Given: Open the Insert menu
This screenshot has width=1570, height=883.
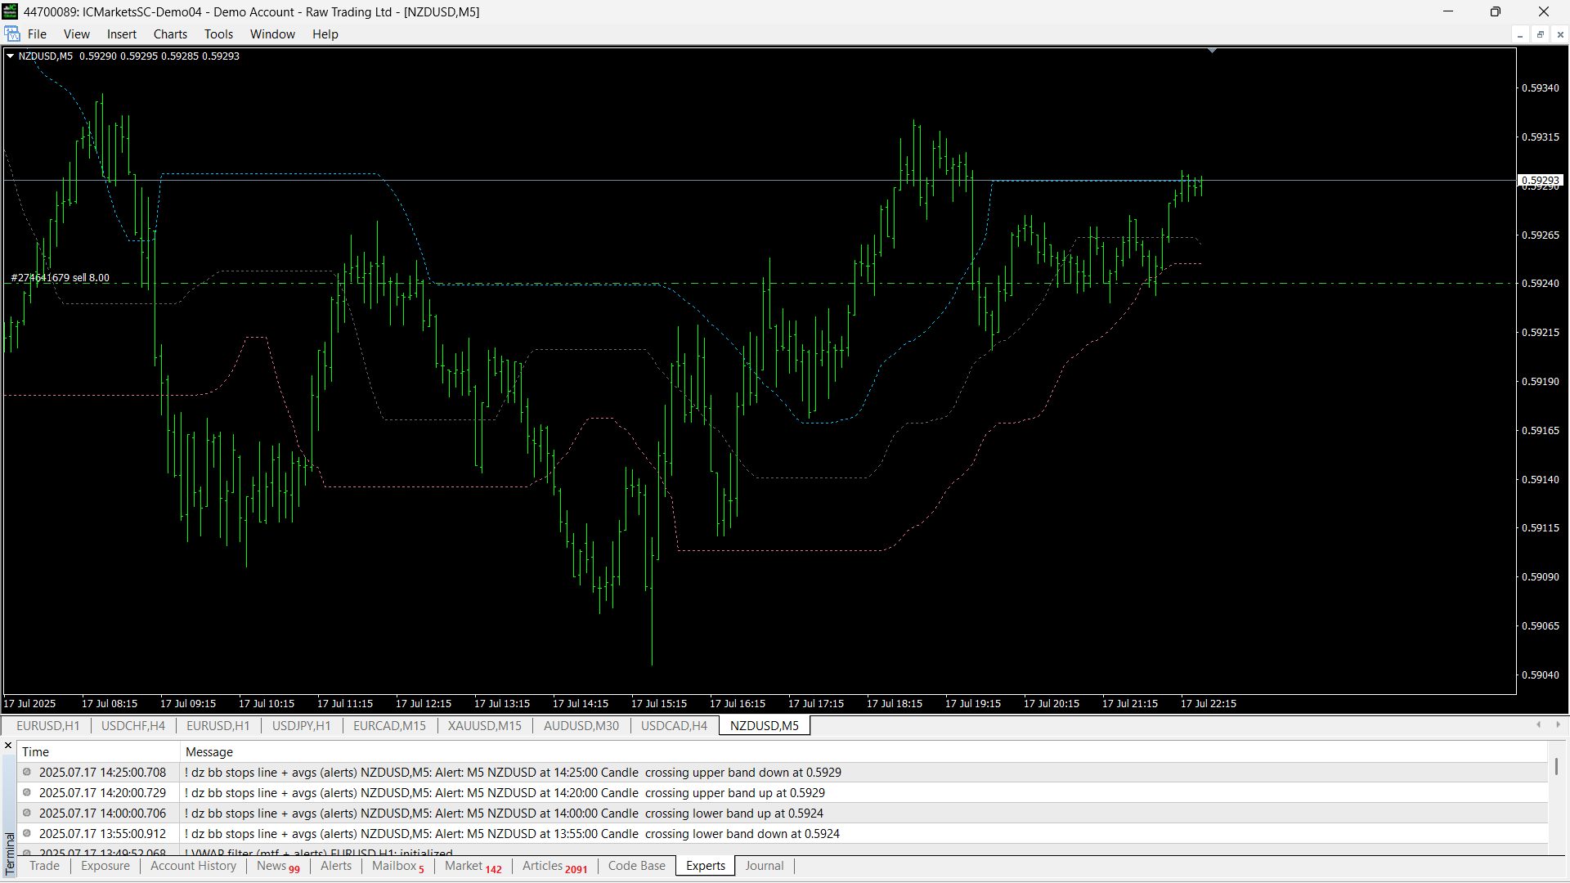Looking at the screenshot, I should coord(121,34).
